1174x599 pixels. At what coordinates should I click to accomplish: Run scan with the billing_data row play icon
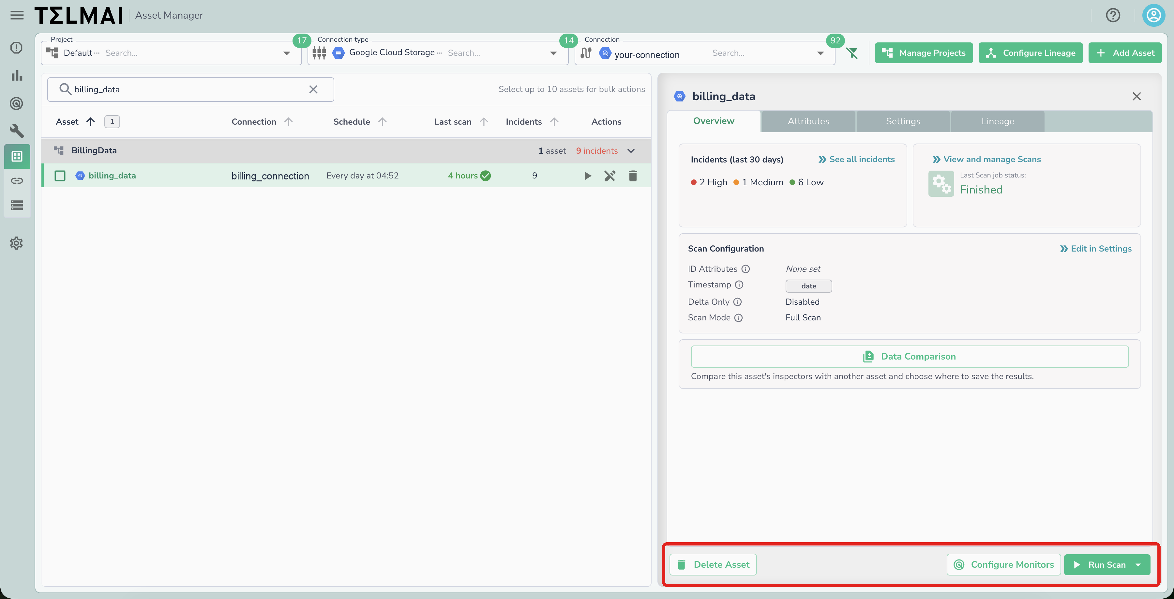(x=587, y=176)
